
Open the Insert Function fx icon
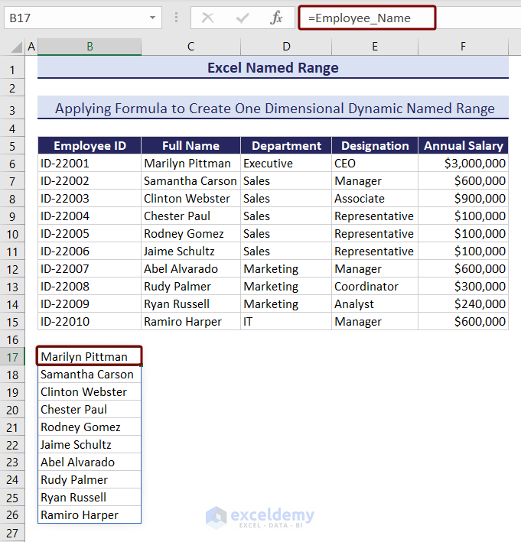pos(276,18)
